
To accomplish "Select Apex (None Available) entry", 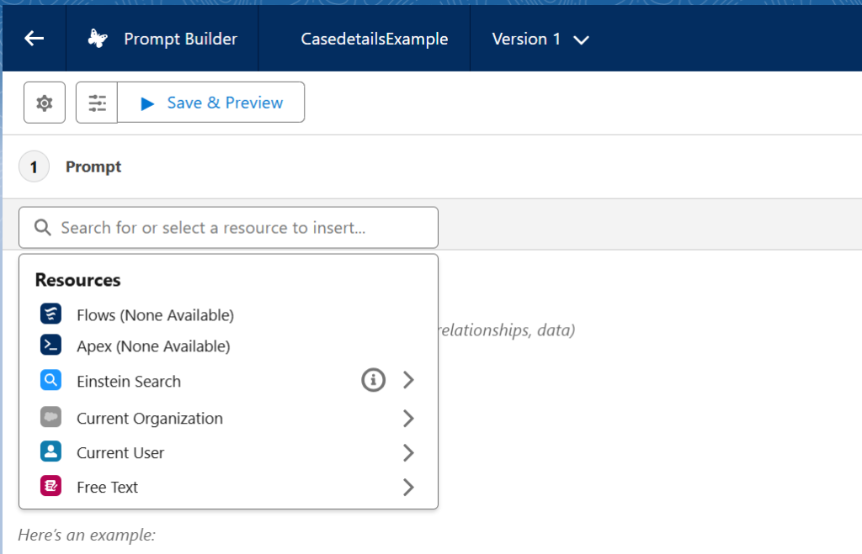I will coord(228,346).
